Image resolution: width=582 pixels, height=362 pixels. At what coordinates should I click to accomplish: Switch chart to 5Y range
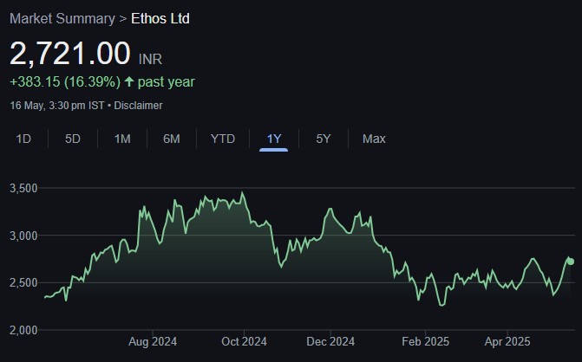(324, 139)
